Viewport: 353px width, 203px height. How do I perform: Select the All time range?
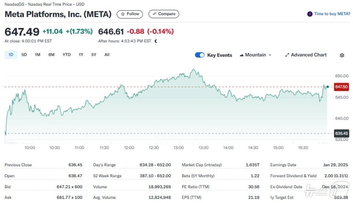(107, 55)
